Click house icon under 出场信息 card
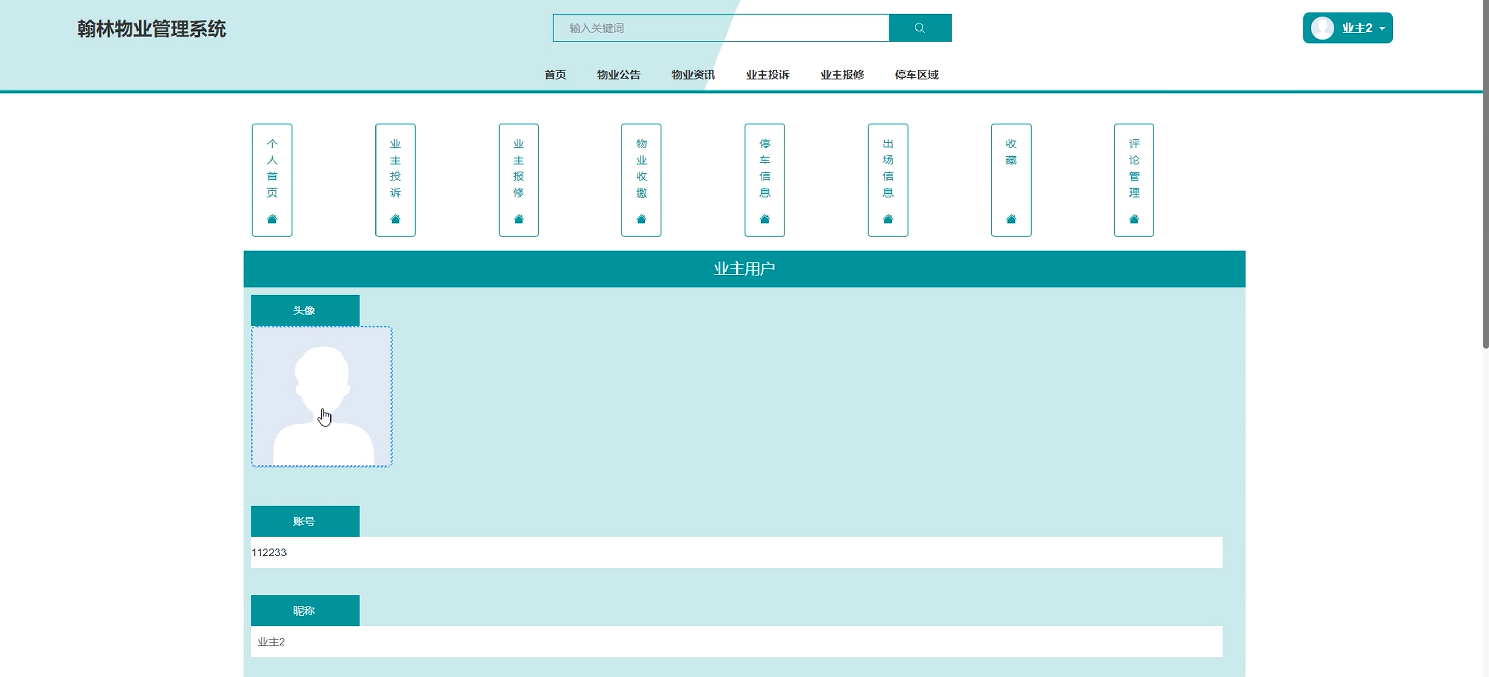Viewport: 1489px width, 677px height. point(888,219)
